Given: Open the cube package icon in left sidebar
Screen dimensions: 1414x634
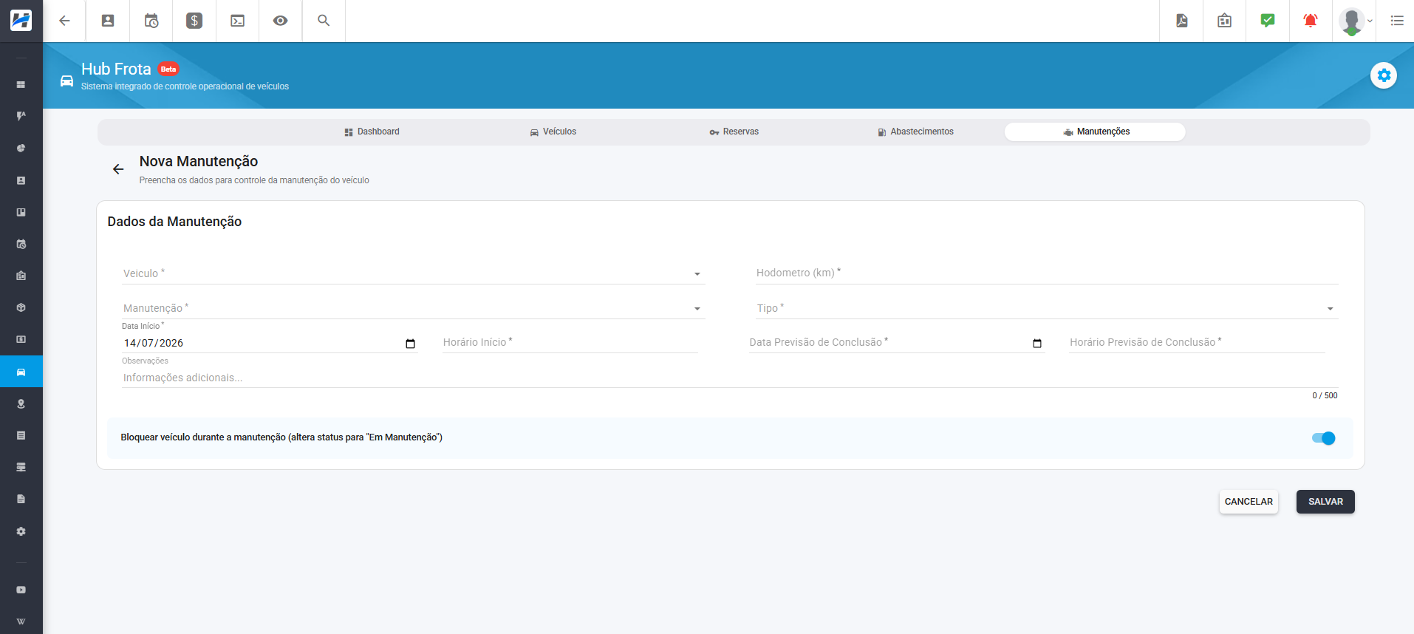Looking at the screenshot, I should point(21,307).
